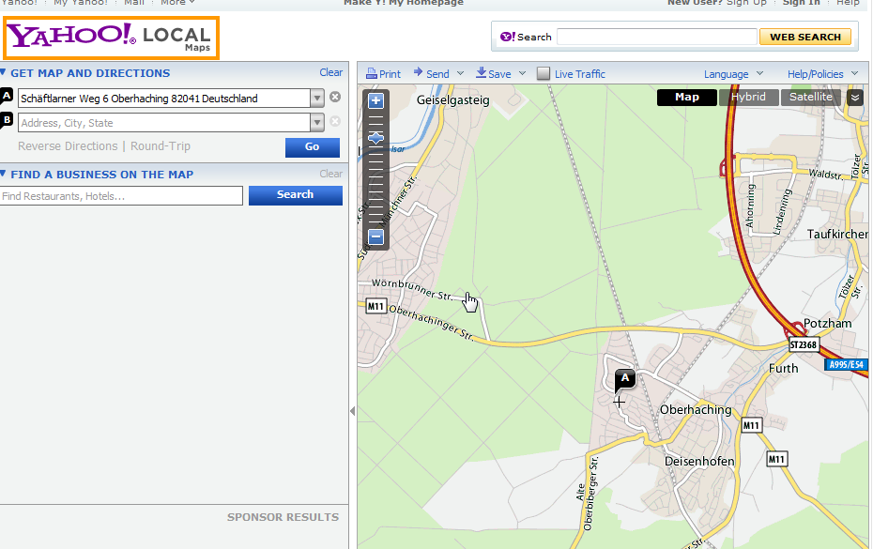The image size is (873, 549).
Task: Click the B destination icon label
Action: click(7, 120)
